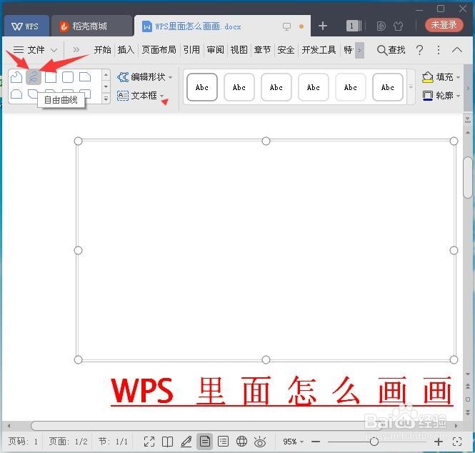Image resolution: width=475 pixels, height=453 pixels.
Task: Open the 查找 search tool
Action: click(x=391, y=50)
